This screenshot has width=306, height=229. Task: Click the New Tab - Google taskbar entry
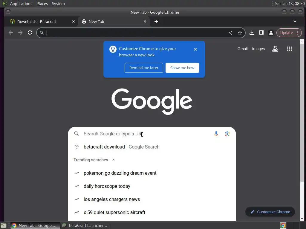(x=35, y=225)
